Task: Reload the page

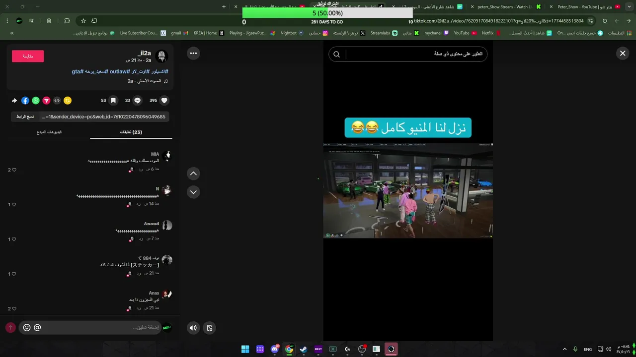Action: pyautogui.click(x=605, y=21)
